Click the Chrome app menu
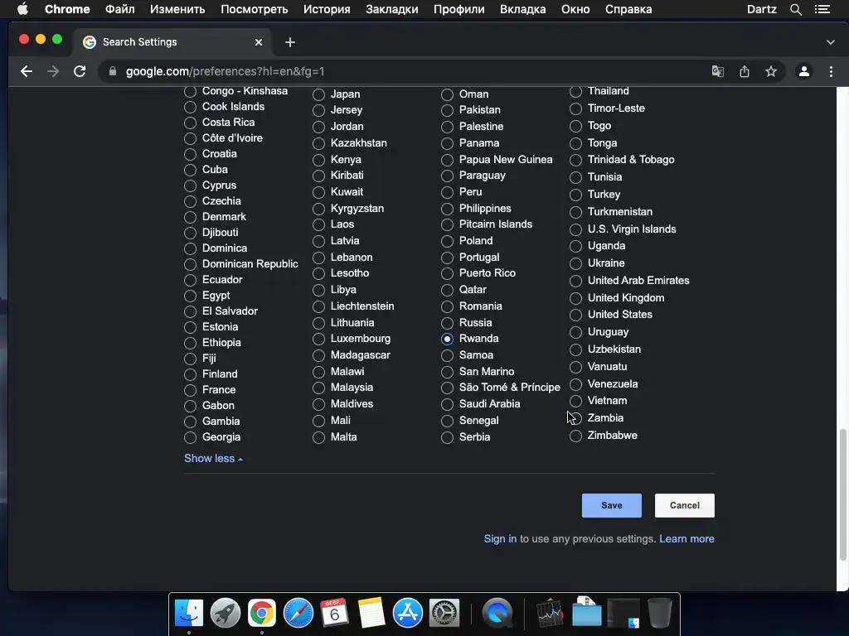849x636 pixels. [x=67, y=9]
